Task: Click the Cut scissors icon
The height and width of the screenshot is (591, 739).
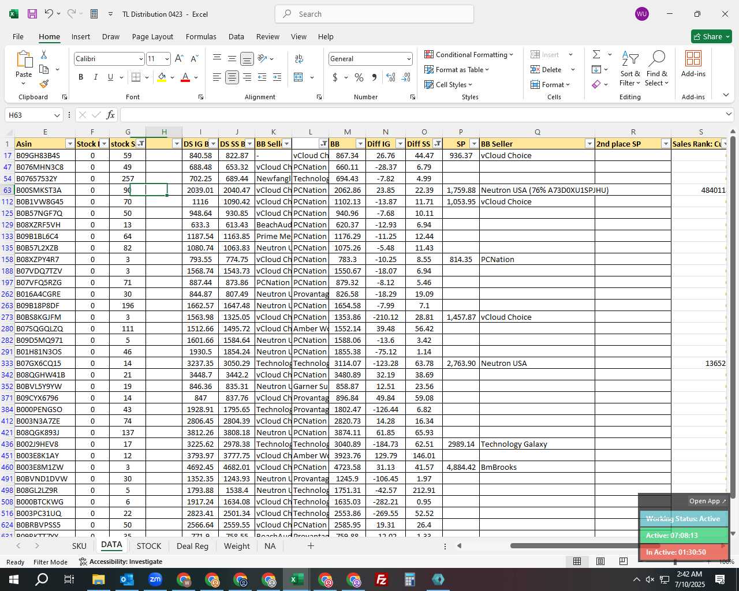Action: point(44,54)
